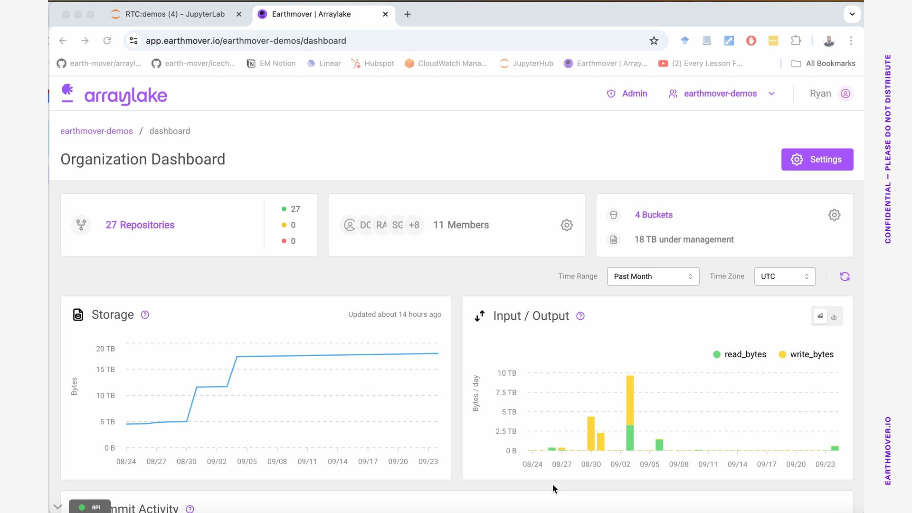
Task: Open Storage help question-mark icon
Action: pyautogui.click(x=145, y=315)
